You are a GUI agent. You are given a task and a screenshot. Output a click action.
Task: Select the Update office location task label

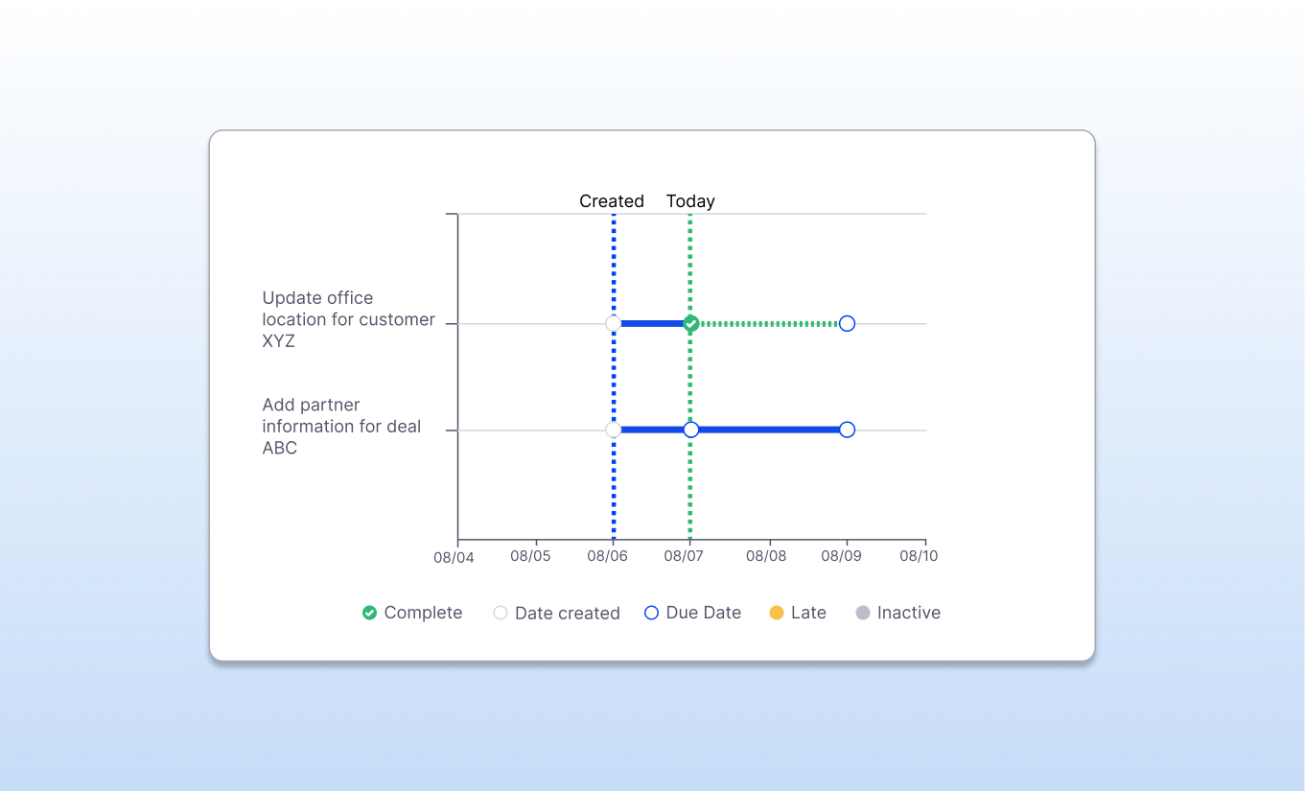tap(348, 319)
